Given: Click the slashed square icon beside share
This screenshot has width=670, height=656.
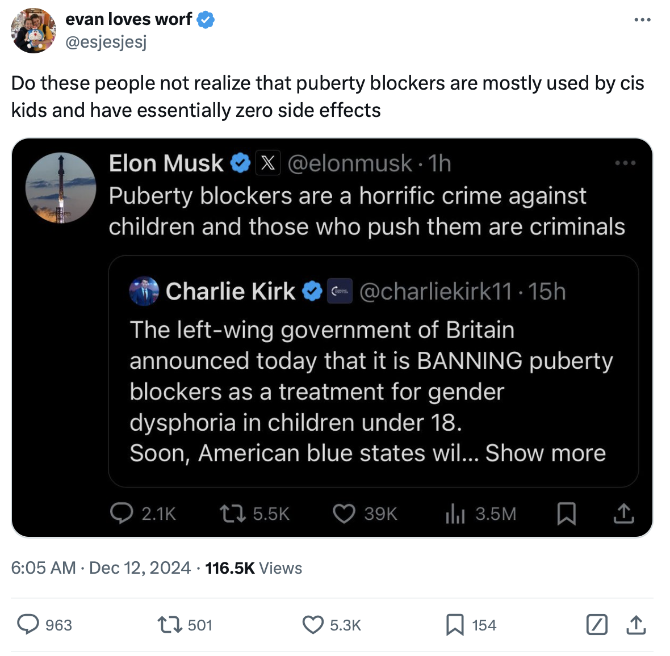Looking at the screenshot, I should (597, 625).
